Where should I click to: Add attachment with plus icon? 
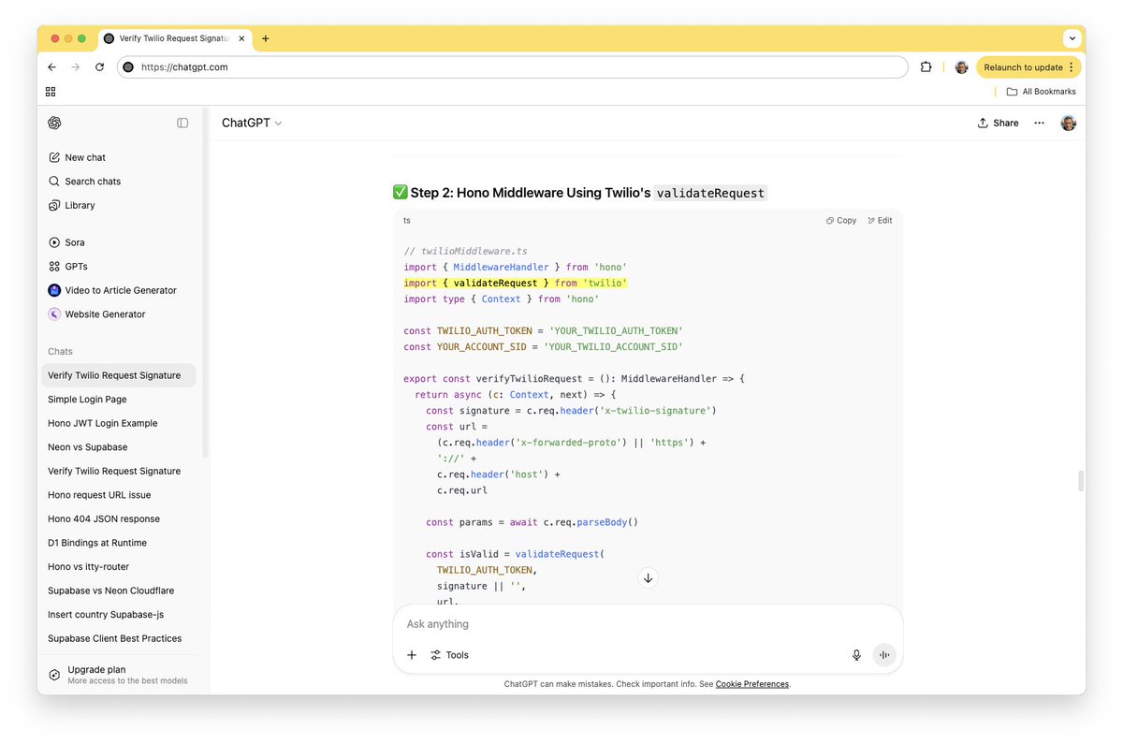coord(412,655)
